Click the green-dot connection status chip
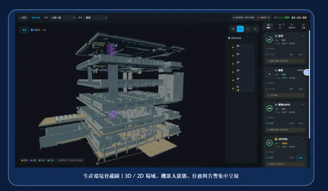This screenshot has width=328, height=191. click(x=243, y=17)
